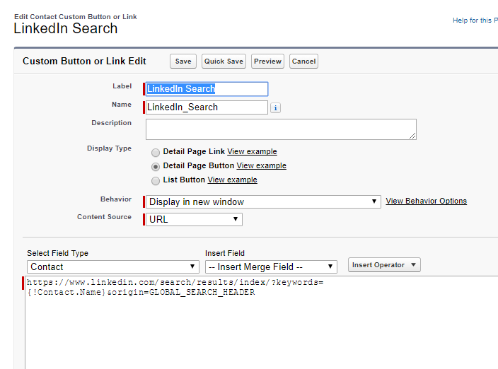
Task: Cancel the custom button edit
Action: (303, 61)
